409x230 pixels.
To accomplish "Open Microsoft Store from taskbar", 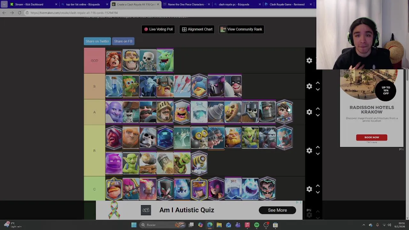I will pyautogui.click(x=275, y=225).
